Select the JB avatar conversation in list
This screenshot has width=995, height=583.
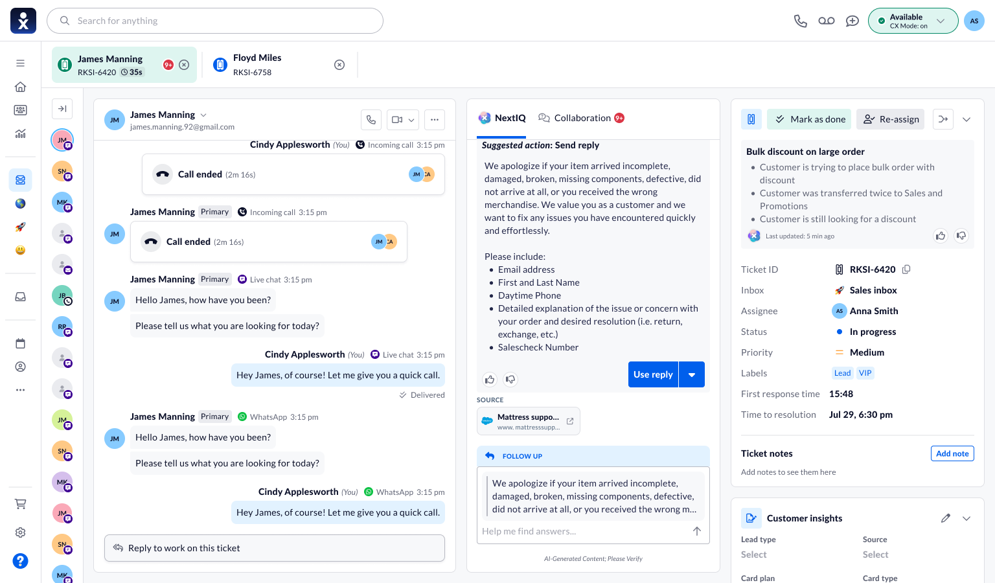coord(62,295)
